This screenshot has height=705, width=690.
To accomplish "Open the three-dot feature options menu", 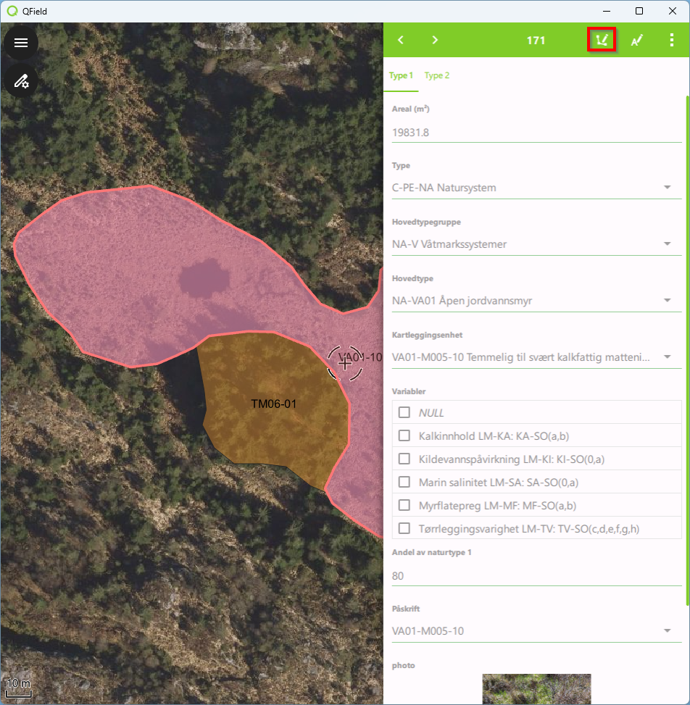I will click(x=672, y=40).
